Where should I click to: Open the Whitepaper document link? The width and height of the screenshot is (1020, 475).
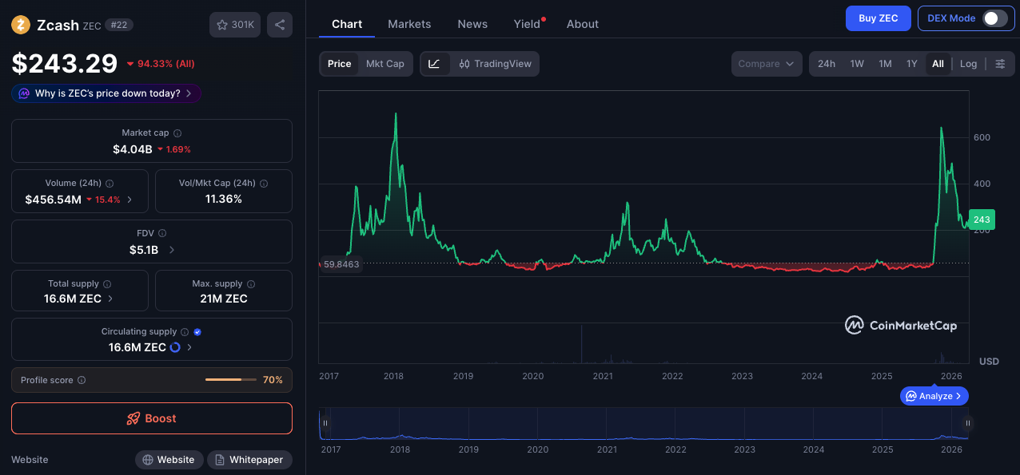point(249,460)
